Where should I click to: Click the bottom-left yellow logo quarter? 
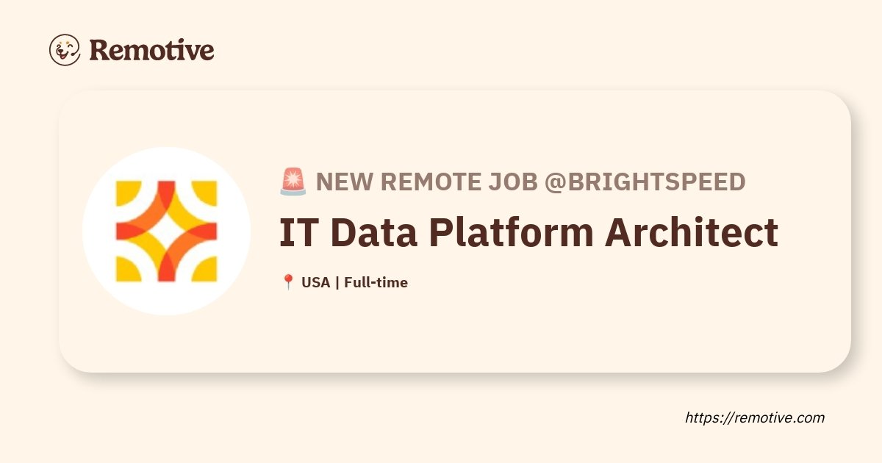tap(128, 270)
